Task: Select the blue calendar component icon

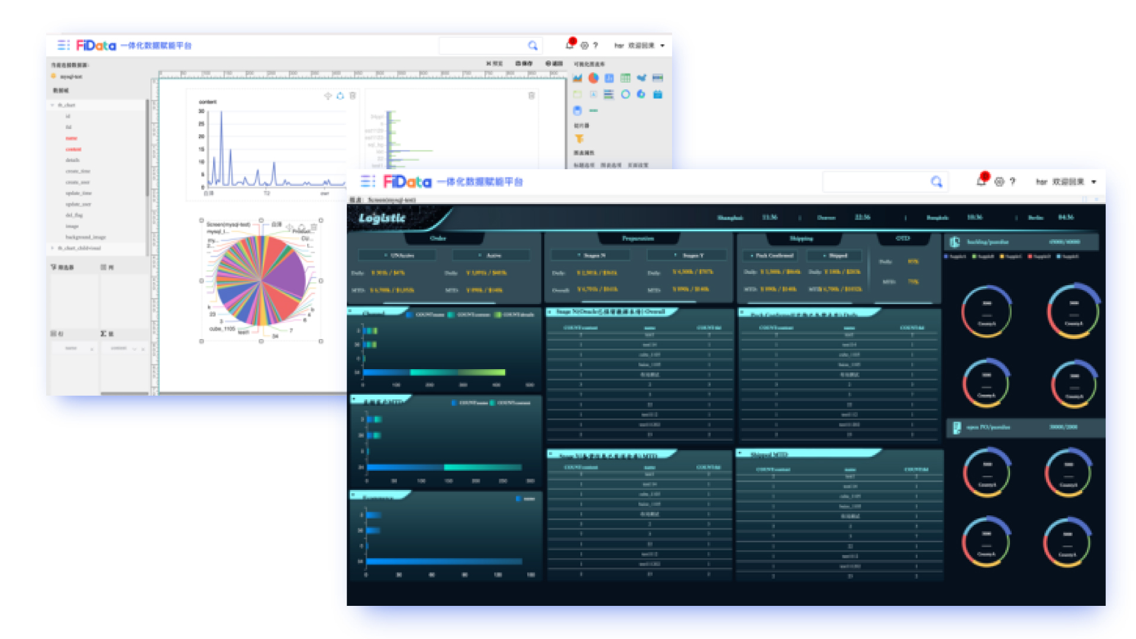Action: [657, 95]
